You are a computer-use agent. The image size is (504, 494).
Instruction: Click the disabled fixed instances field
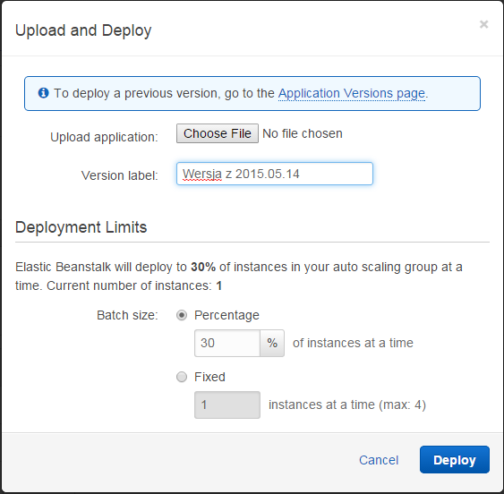point(227,405)
